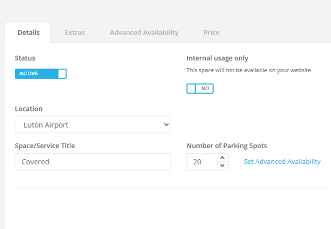Toggle the ACTIVE status switch
This screenshot has height=229, width=331.
(41, 74)
